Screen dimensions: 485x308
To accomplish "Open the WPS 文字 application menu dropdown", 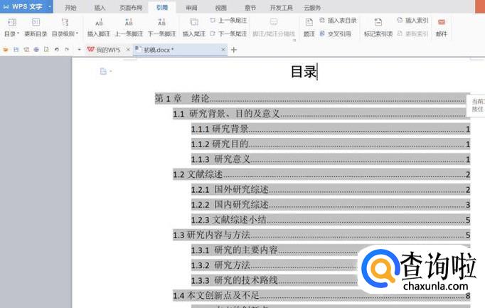I will (50, 8).
